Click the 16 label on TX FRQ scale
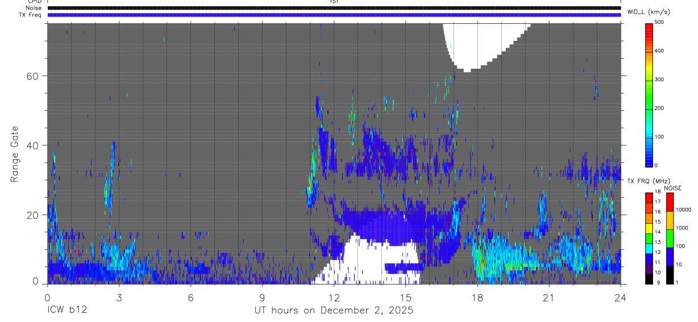 coord(658,212)
